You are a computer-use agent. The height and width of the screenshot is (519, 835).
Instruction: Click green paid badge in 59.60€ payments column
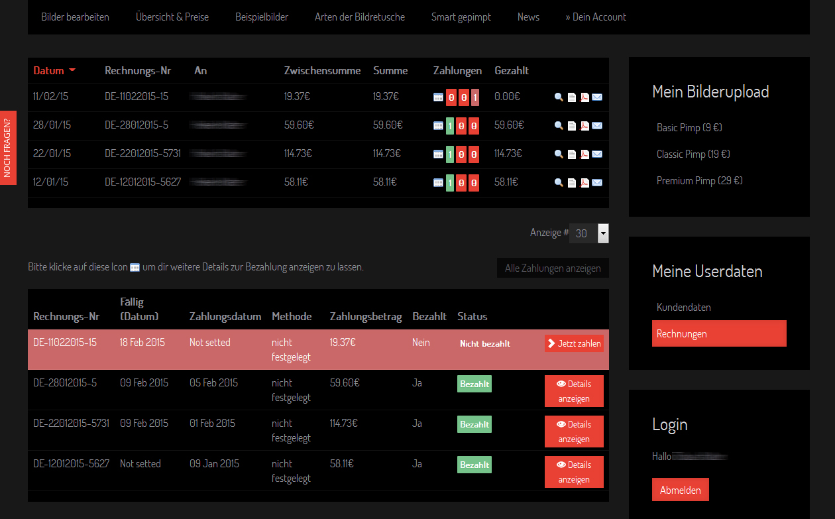451,126
